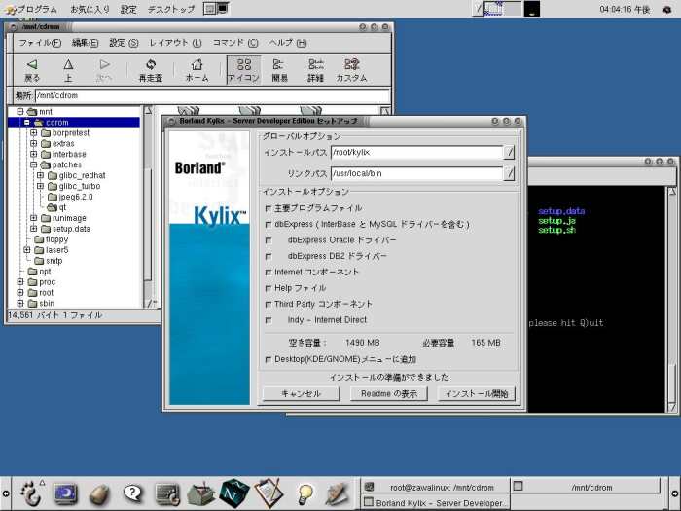The image size is (681, 511).
Task: Switch to 詳細 detailed view mode
Action: pyautogui.click(x=316, y=70)
